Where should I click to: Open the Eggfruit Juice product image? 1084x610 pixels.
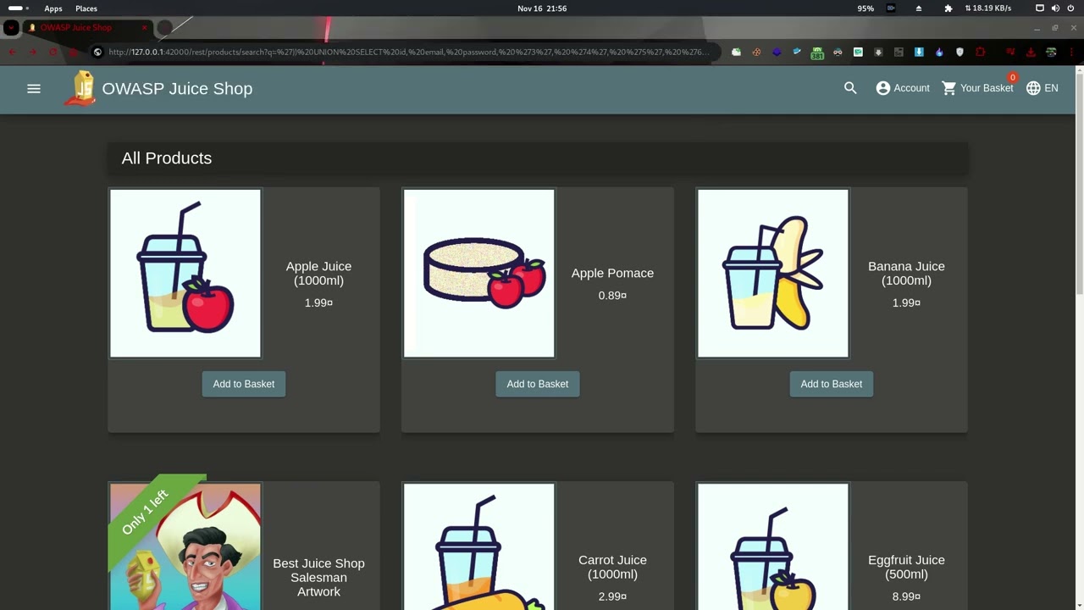pyautogui.click(x=773, y=546)
